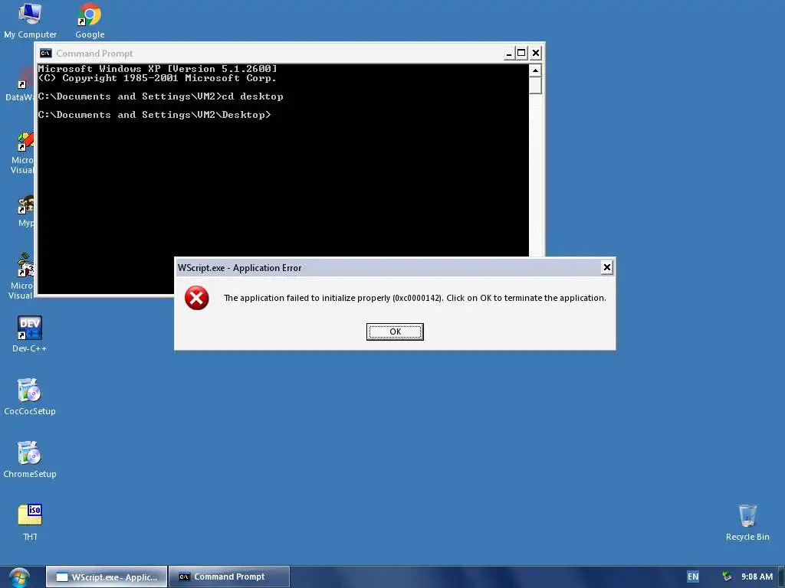Click the Command Prompt scrollbar up arrow
Image resolution: width=785 pixels, height=588 pixels.
(535, 70)
